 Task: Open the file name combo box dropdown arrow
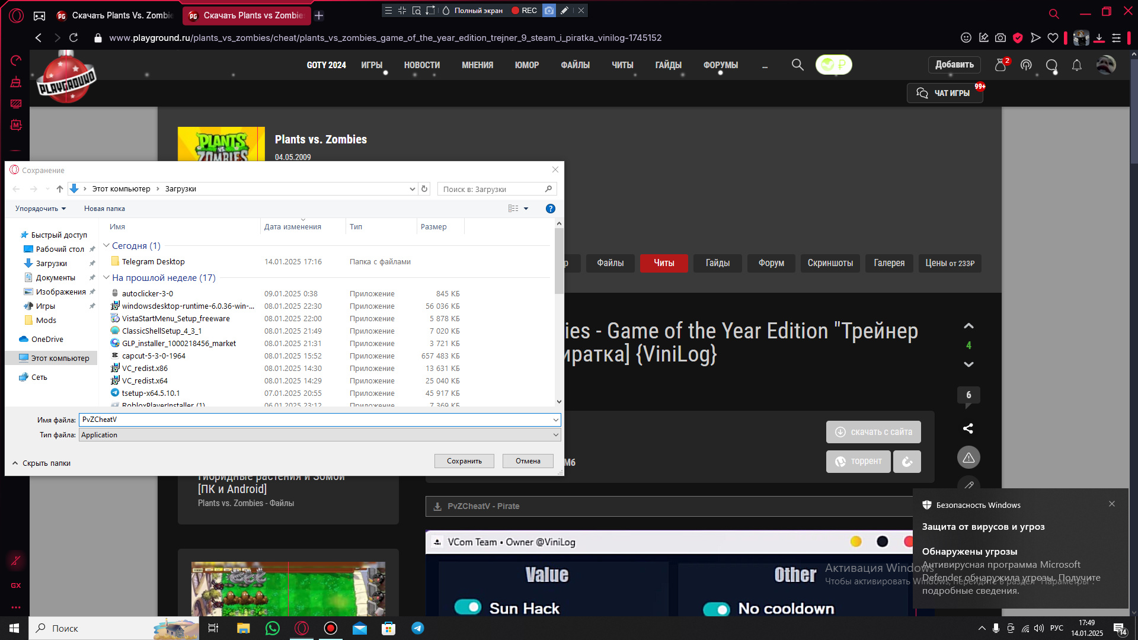[555, 420]
